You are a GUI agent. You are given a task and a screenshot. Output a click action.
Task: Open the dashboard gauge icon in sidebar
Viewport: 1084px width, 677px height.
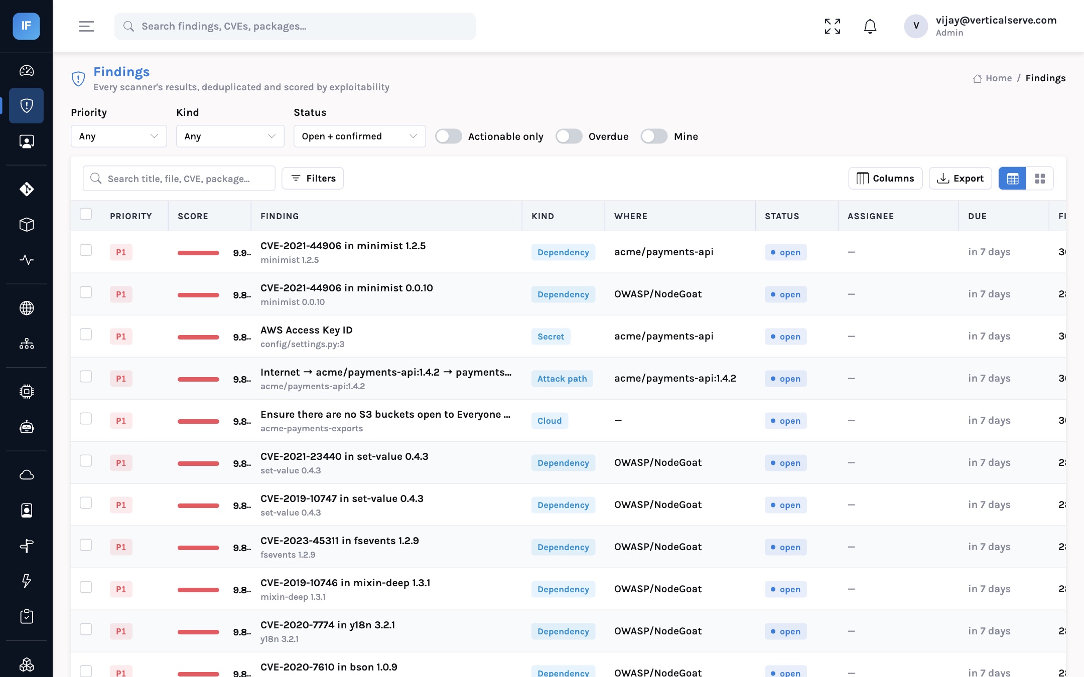point(27,70)
